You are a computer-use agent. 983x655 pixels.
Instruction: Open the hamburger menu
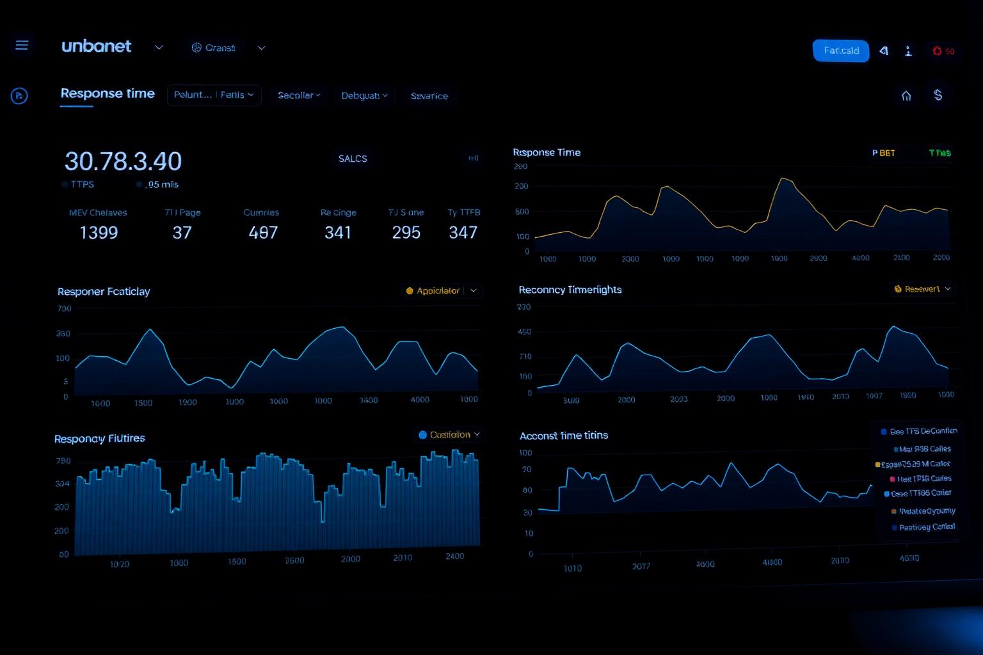pos(22,45)
